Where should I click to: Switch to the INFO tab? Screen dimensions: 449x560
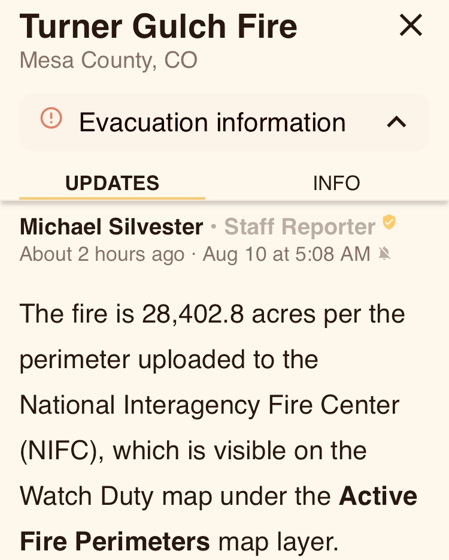click(x=336, y=183)
